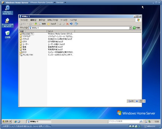Click the ¥¥Whs-1 taskbar window button
The image size is (162, 129).
click(x=39, y=122)
